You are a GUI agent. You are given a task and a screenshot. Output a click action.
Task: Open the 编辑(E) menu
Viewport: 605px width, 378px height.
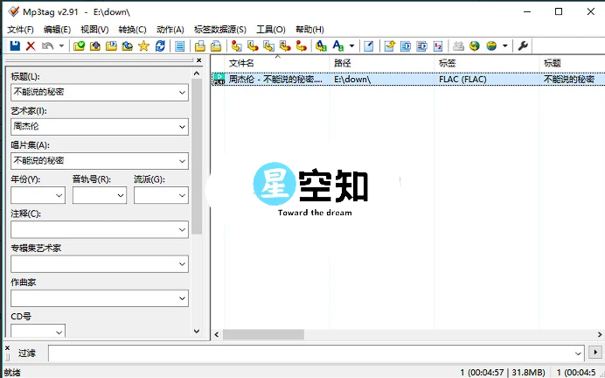pos(57,30)
